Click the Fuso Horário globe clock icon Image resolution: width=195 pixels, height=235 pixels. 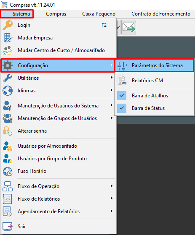click(8, 171)
